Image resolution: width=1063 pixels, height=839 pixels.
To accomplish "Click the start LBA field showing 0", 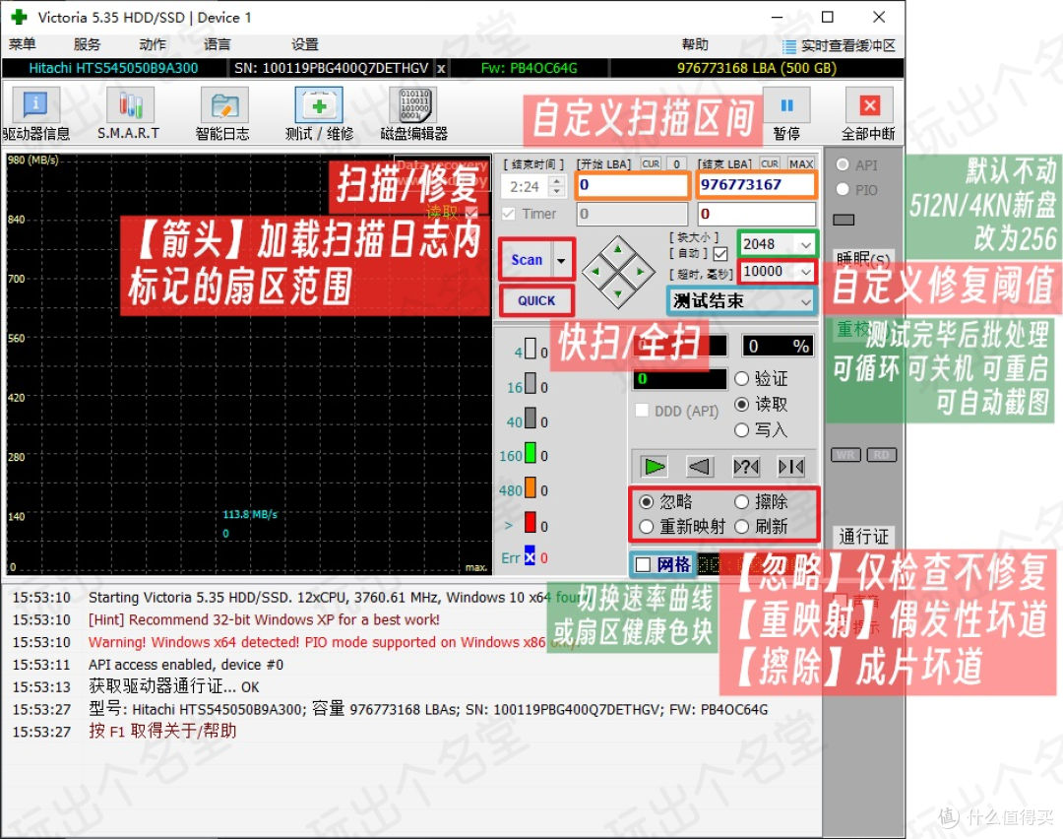I will pos(633,185).
